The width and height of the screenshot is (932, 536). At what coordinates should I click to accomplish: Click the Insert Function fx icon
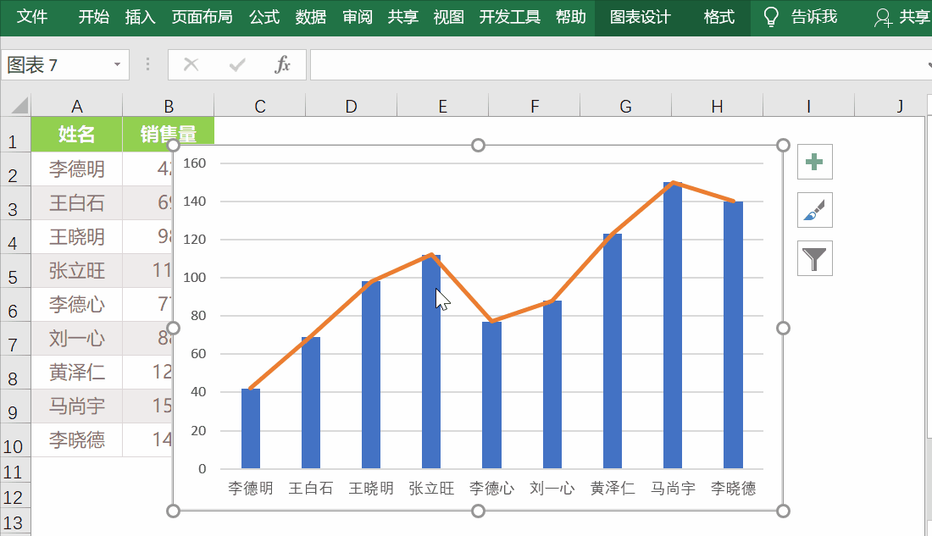282,64
